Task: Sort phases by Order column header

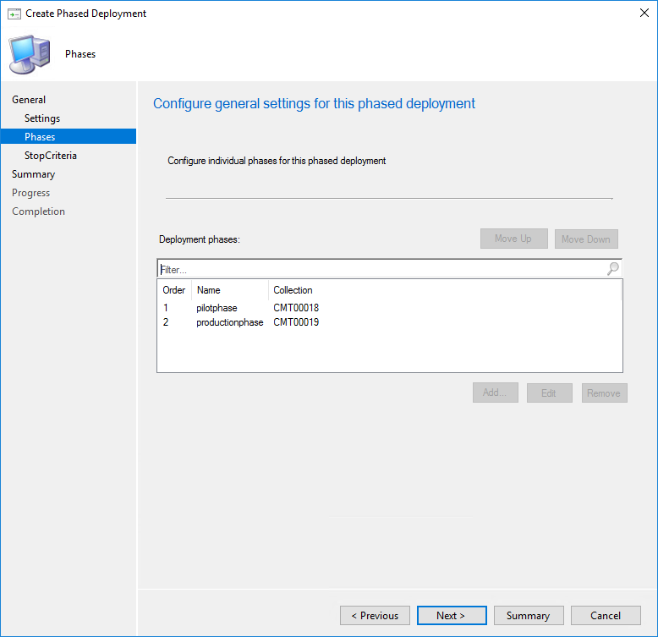Action: (x=174, y=290)
